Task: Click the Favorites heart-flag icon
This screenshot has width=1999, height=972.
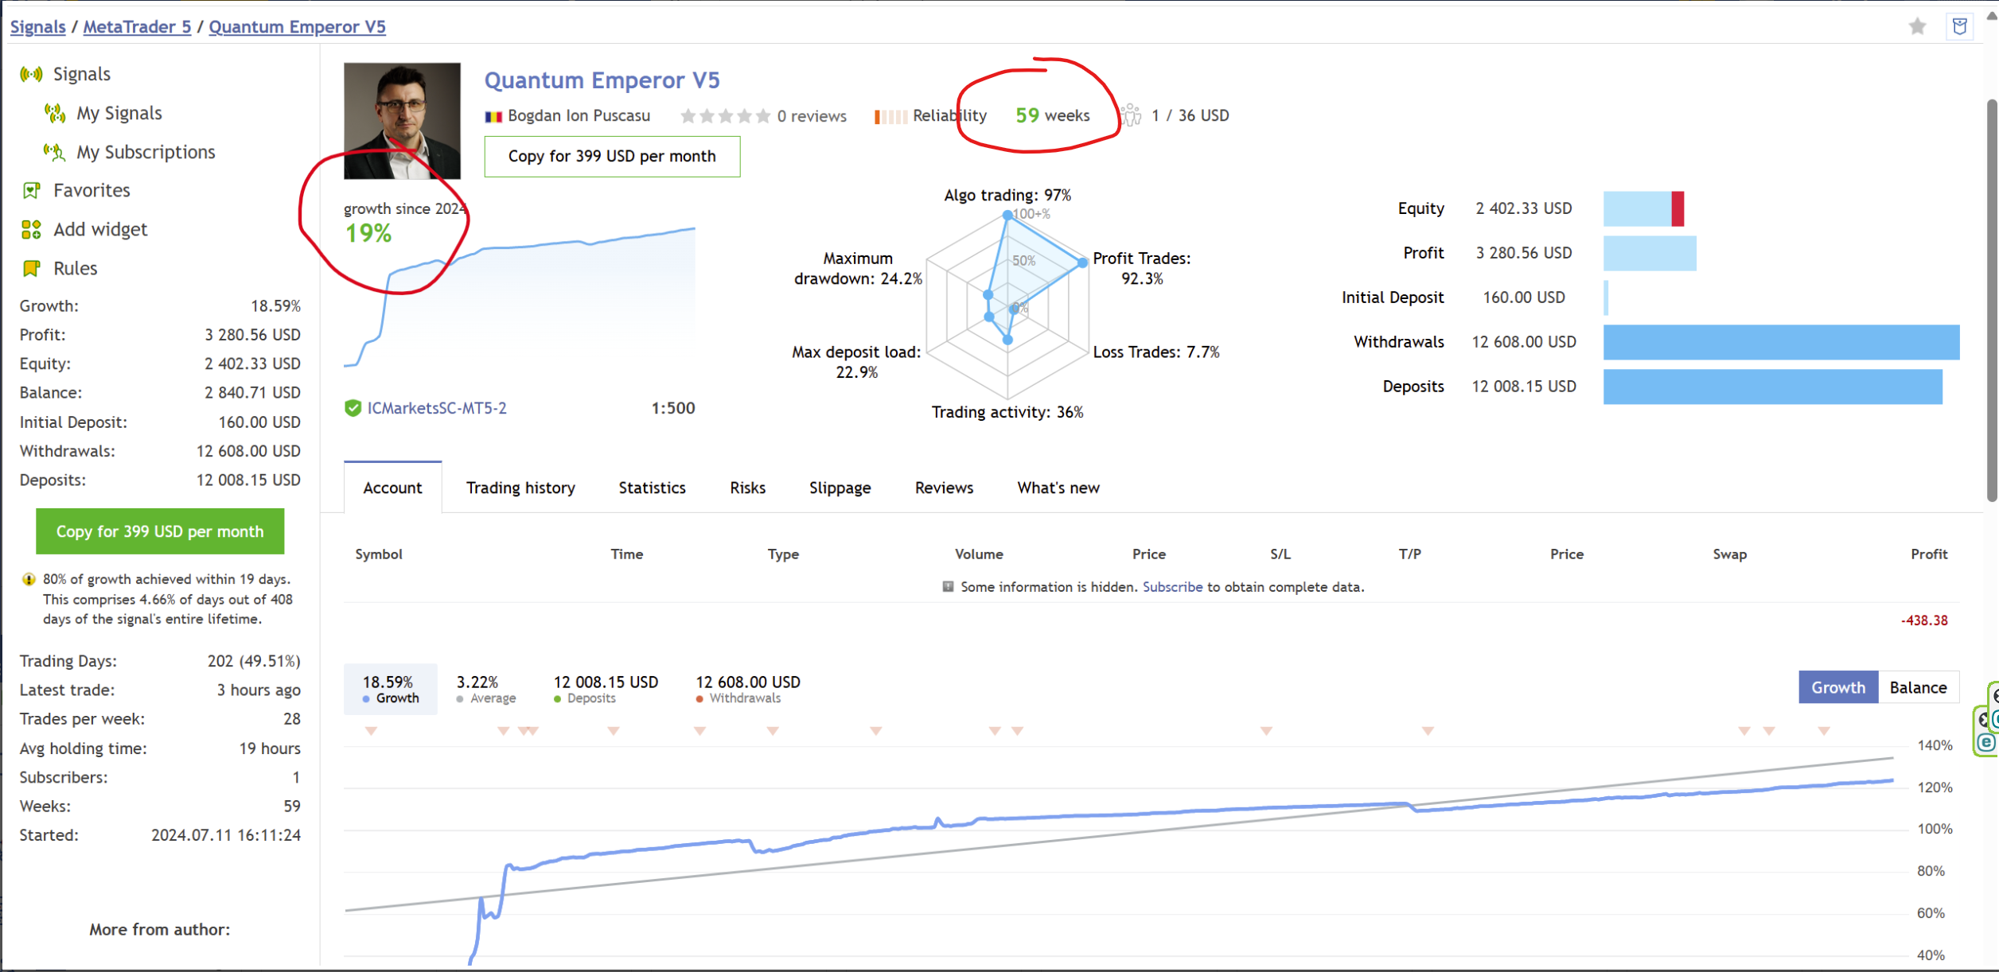Action: 31,190
